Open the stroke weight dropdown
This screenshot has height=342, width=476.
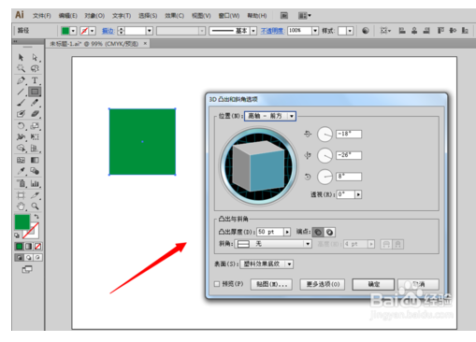click(150, 31)
